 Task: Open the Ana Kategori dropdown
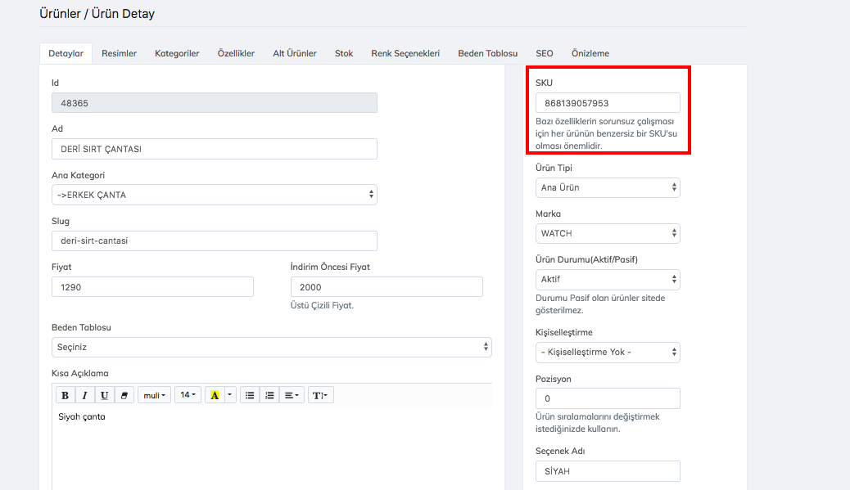(214, 195)
